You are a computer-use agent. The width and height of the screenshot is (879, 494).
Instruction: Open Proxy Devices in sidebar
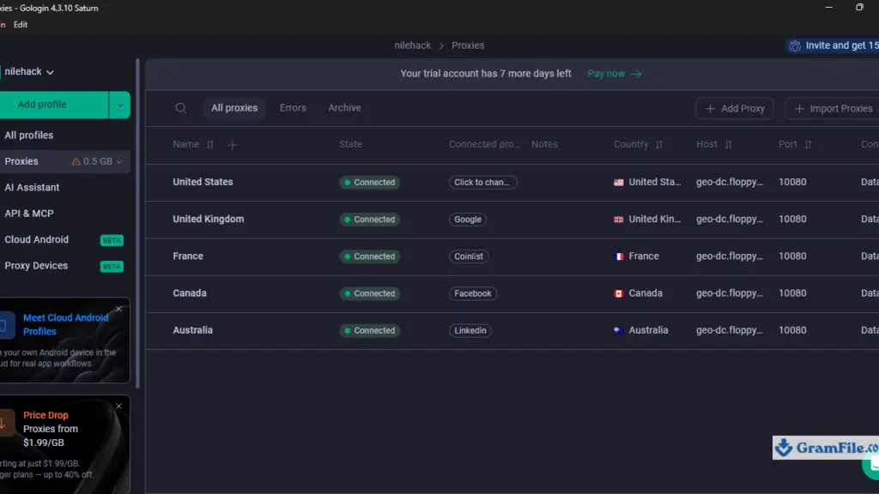(36, 266)
